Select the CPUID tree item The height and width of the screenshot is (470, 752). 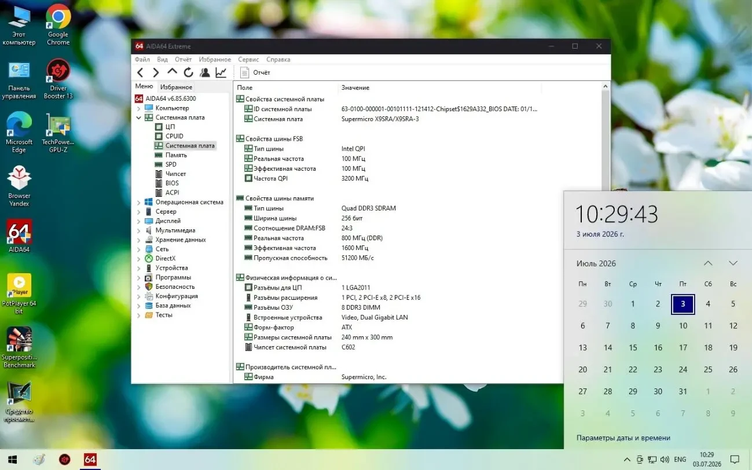(174, 136)
